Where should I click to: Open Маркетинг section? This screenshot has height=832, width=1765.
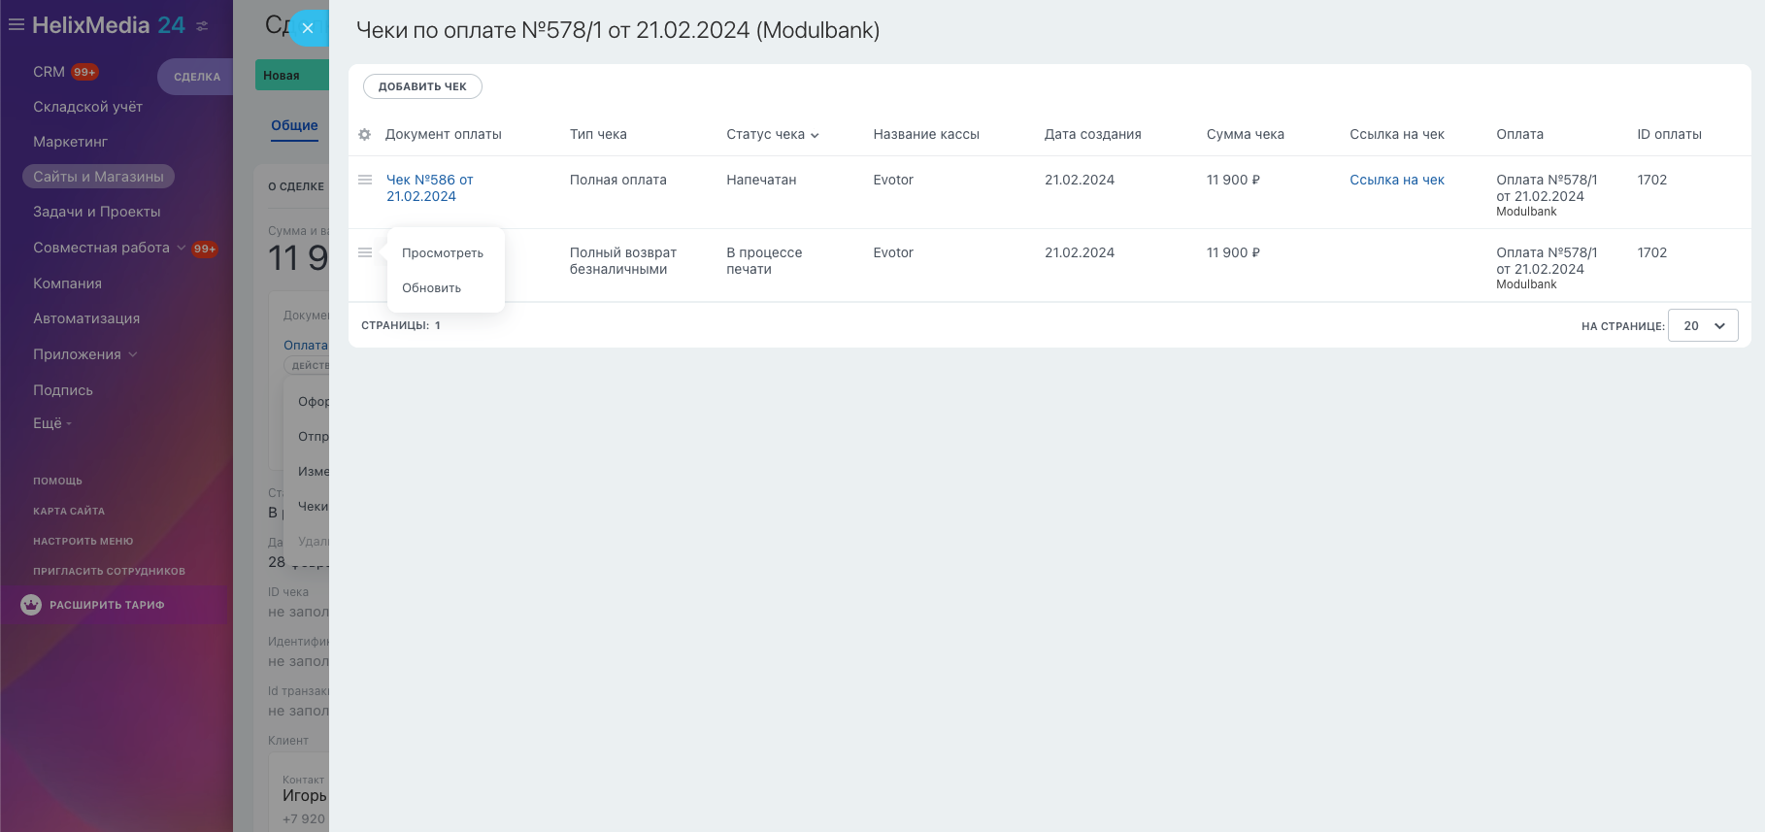(70, 142)
